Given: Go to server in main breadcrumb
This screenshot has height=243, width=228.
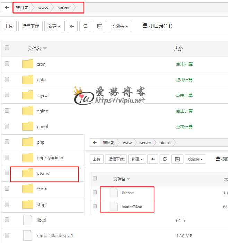Looking at the screenshot, I should click(x=64, y=8).
